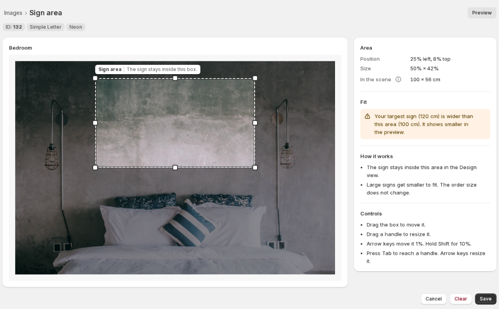This screenshot has width=499, height=309.
Task: Click the 'Arrow keys move it 1%' line
Action: [x=419, y=244]
